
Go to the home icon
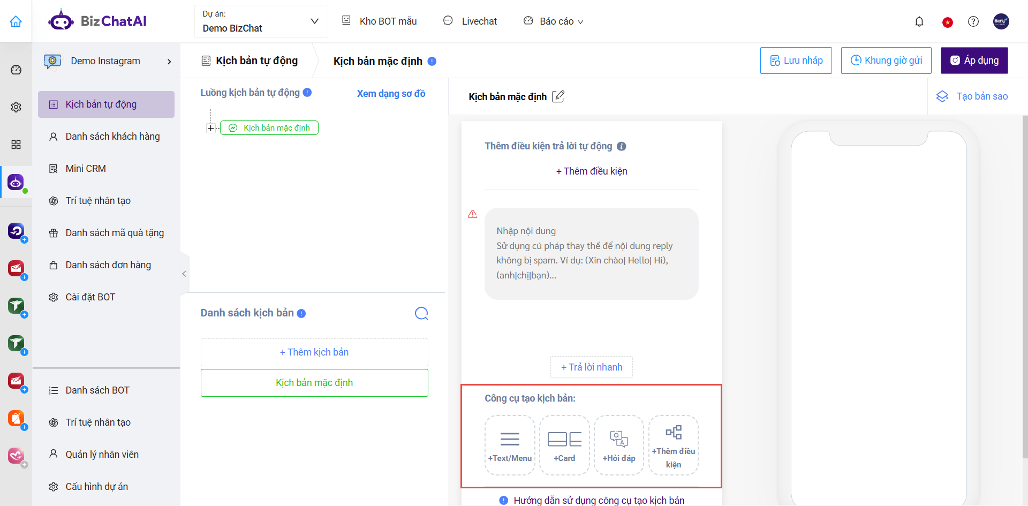pyautogui.click(x=16, y=21)
